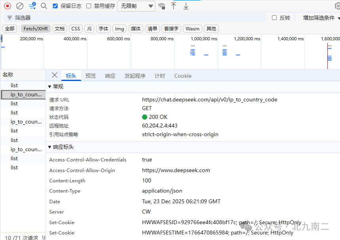Search within network requests
The height and width of the screenshot is (240, 340).
pyautogui.click(x=44, y=6)
